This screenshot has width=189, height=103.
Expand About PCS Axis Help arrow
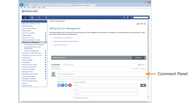(46, 33)
